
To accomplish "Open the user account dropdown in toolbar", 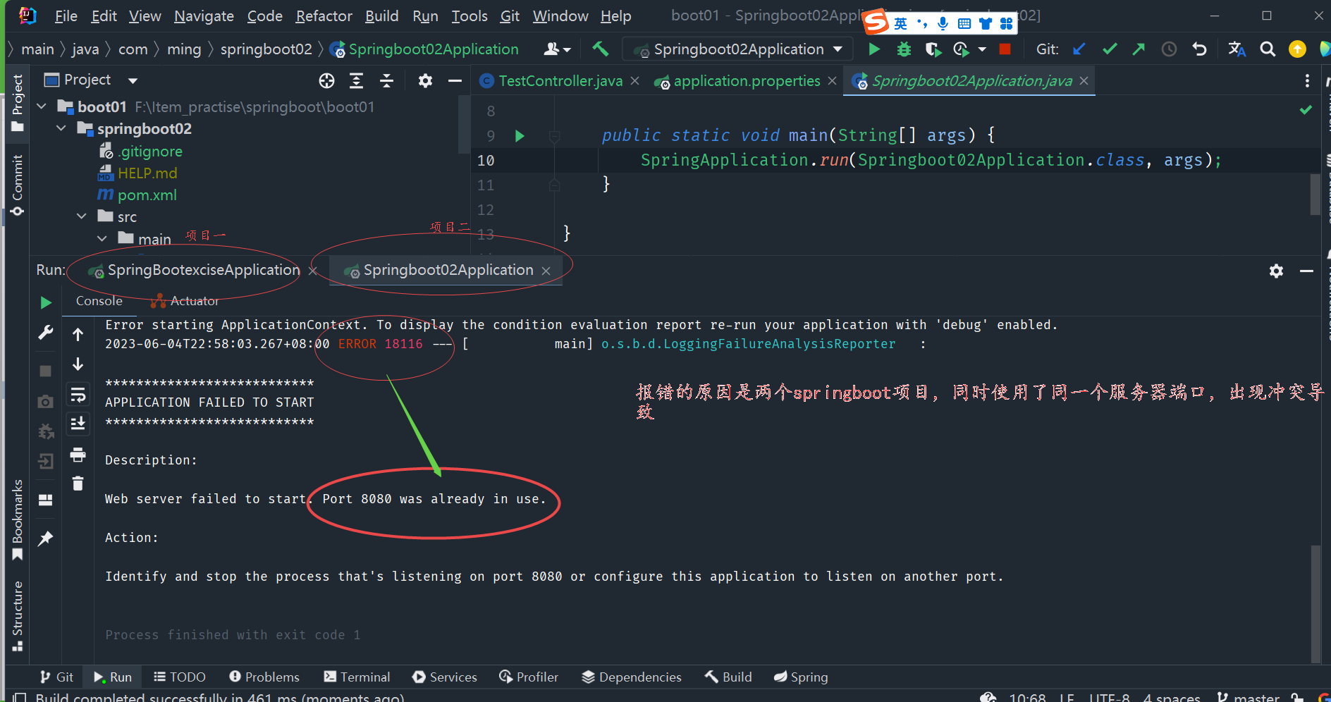I will pyautogui.click(x=556, y=49).
